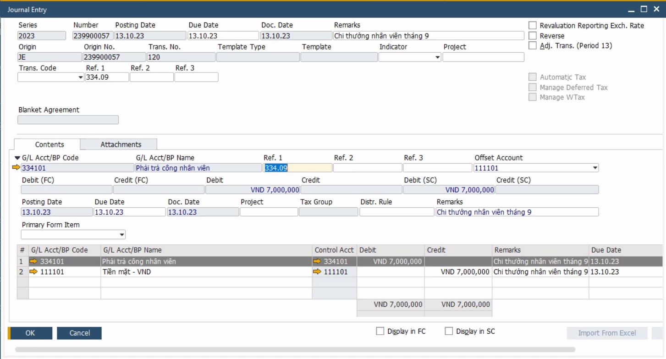This screenshot has width=666, height=359.
Task: Open the Indicator dropdown
Action: click(x=437, y=57)
